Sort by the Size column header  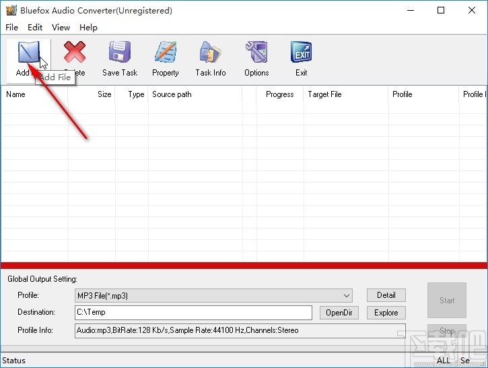[x=92, y=94]
